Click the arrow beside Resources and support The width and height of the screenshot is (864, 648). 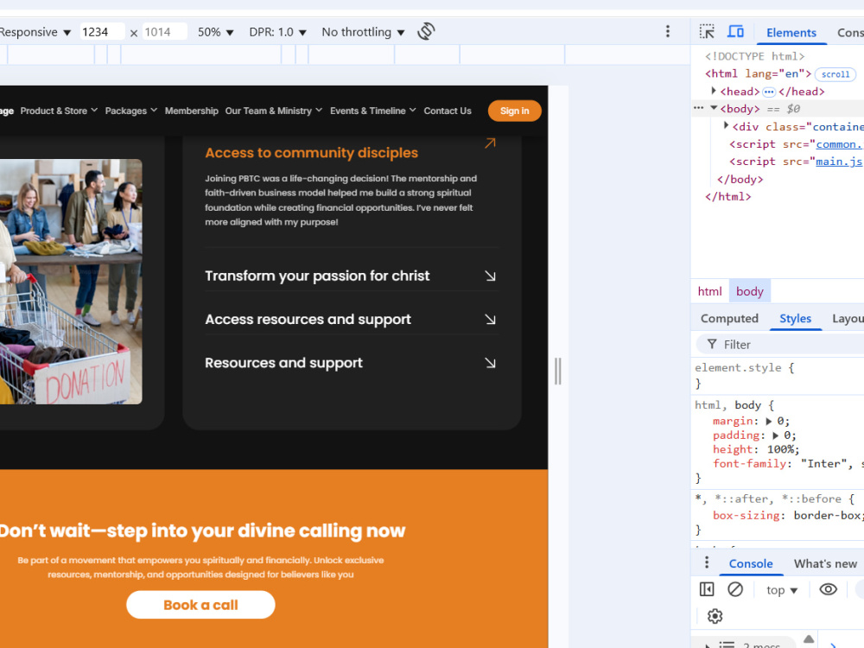tap(490, 363)
